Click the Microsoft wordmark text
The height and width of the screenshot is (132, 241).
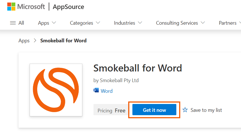pyautogui.click(x=31, y=7)
